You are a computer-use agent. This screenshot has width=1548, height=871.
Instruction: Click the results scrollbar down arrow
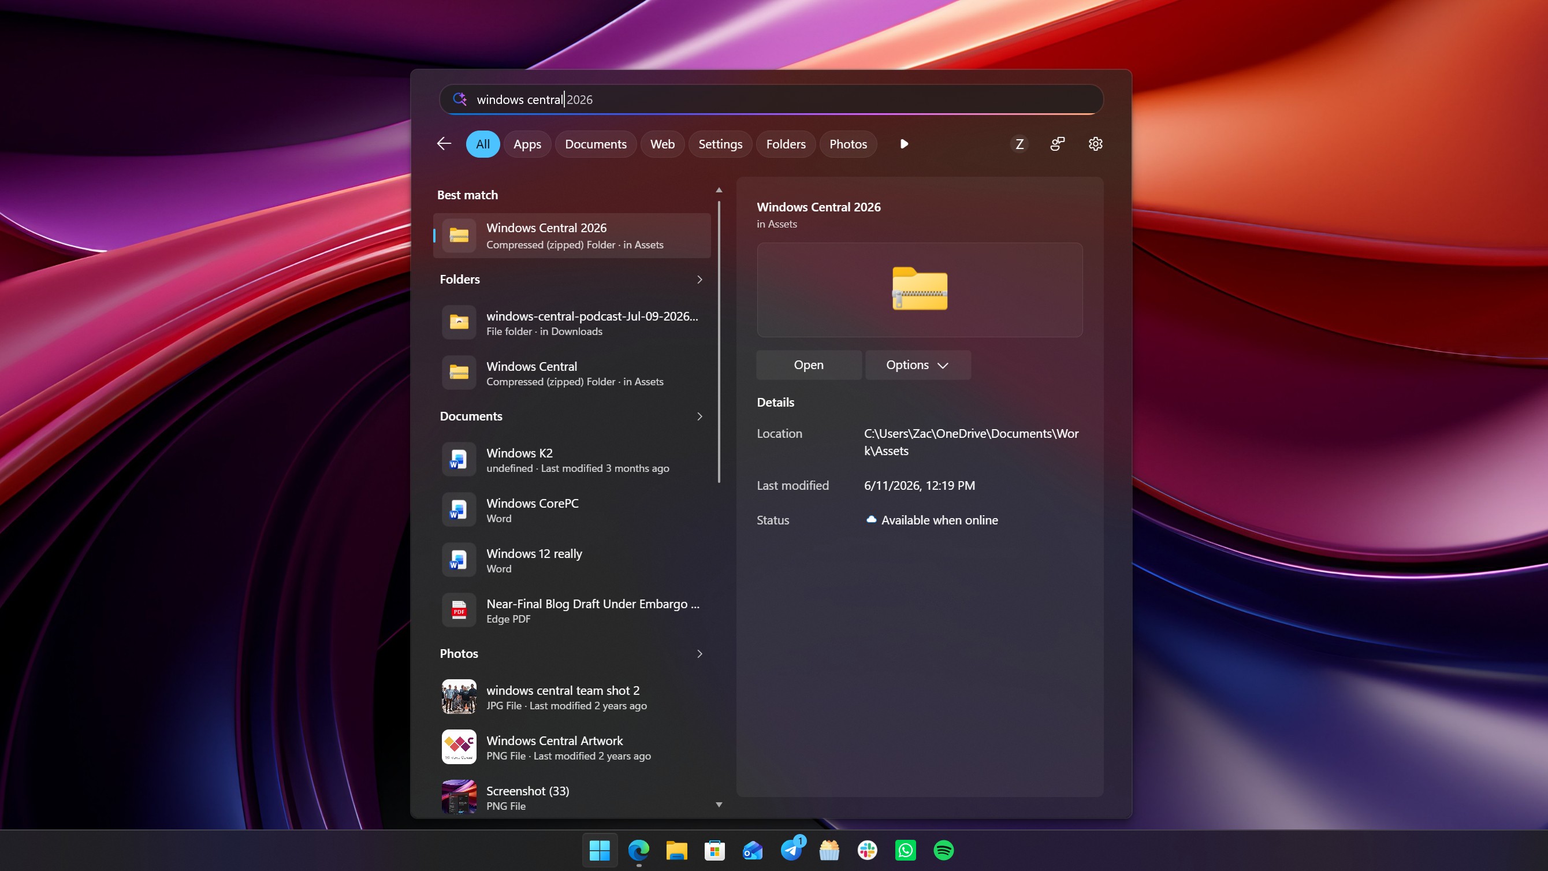click(x=719, y=804)
